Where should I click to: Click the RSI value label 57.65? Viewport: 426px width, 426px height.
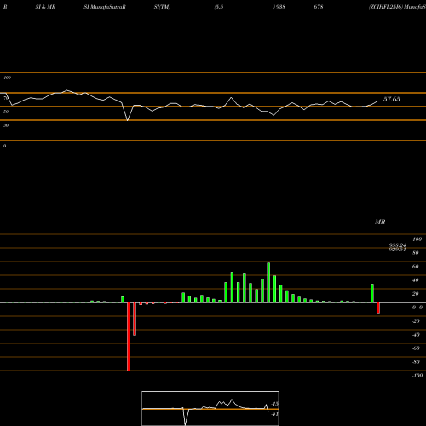[392, 99]
